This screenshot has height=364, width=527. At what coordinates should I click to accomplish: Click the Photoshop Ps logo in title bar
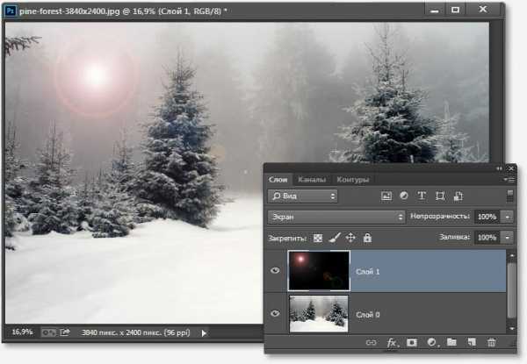tap(10, 11)
